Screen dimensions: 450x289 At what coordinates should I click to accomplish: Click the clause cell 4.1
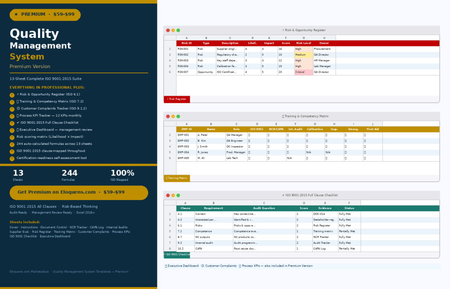(185, 214)
